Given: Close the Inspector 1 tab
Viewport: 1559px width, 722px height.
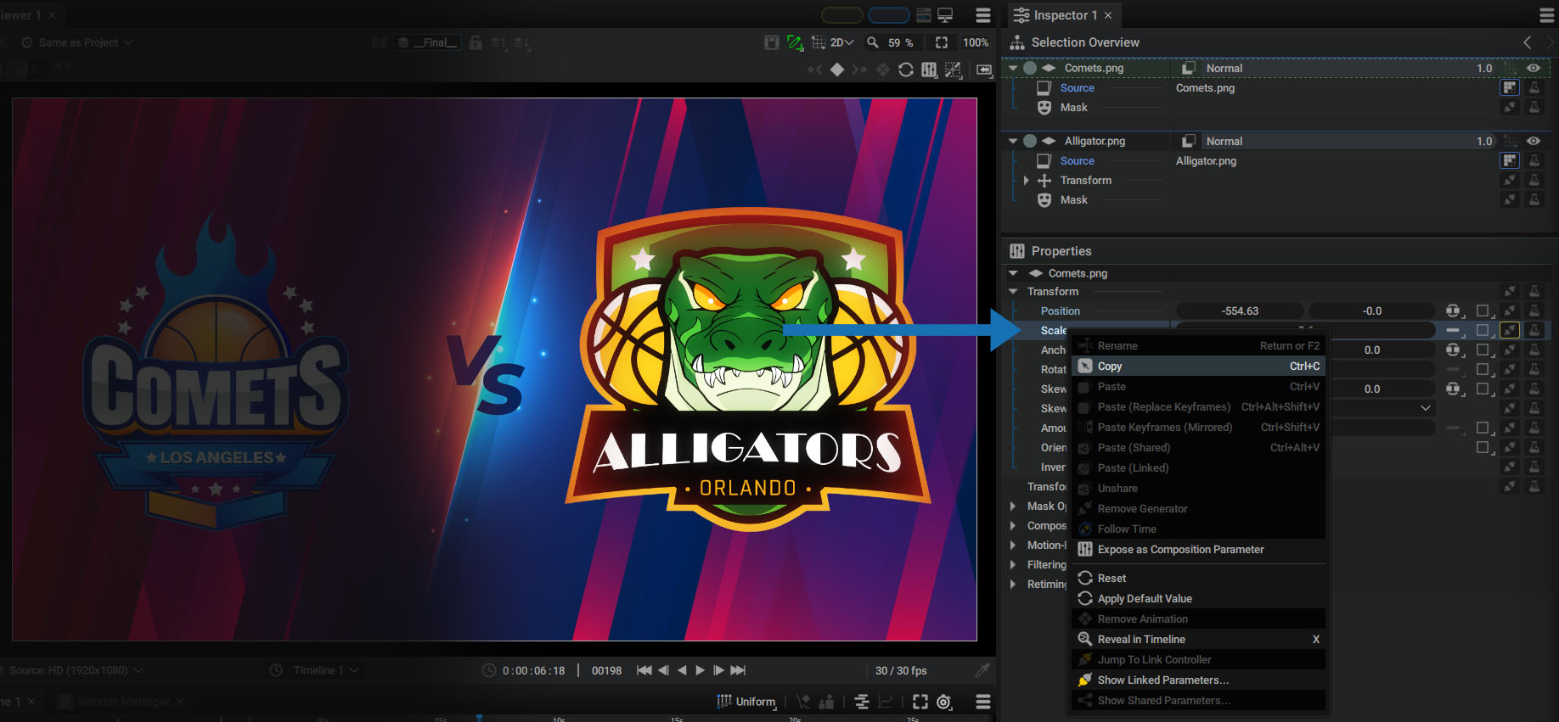Looking at the screenshot, I should (1108, 15).
